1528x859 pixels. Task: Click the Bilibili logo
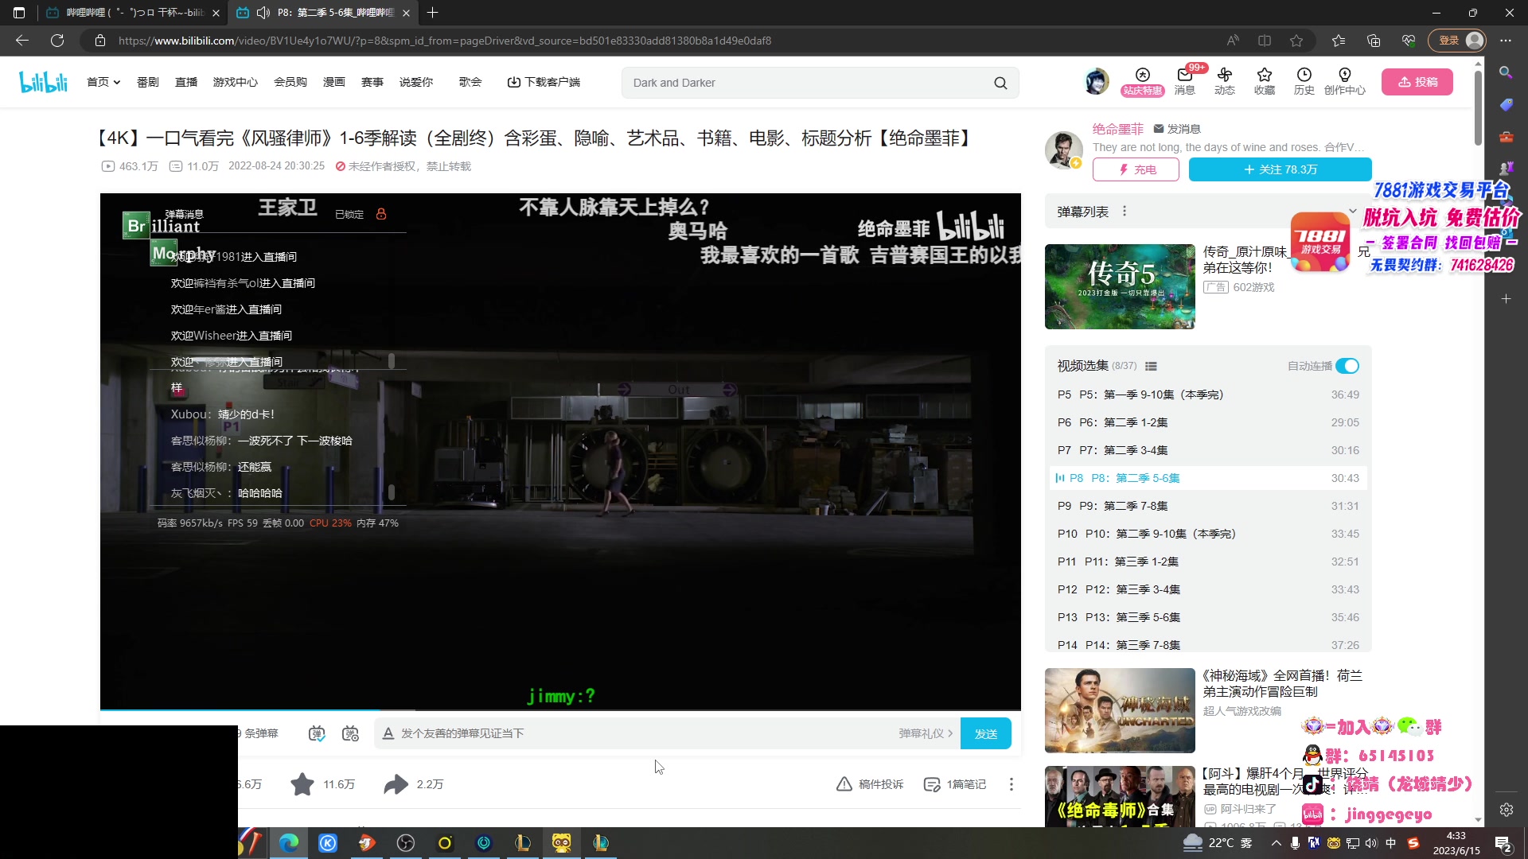[x=44, y=81]
